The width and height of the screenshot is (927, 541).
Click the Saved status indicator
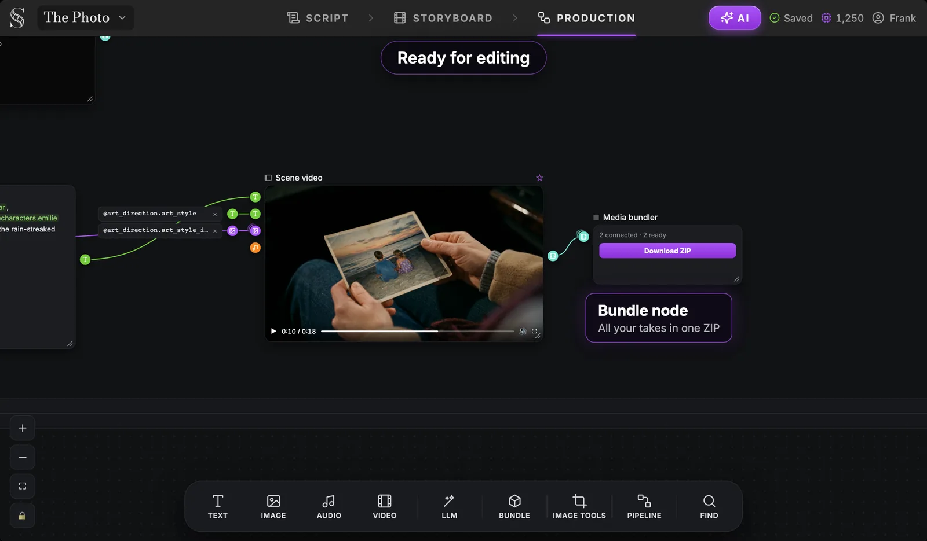[x=791, y=18]
